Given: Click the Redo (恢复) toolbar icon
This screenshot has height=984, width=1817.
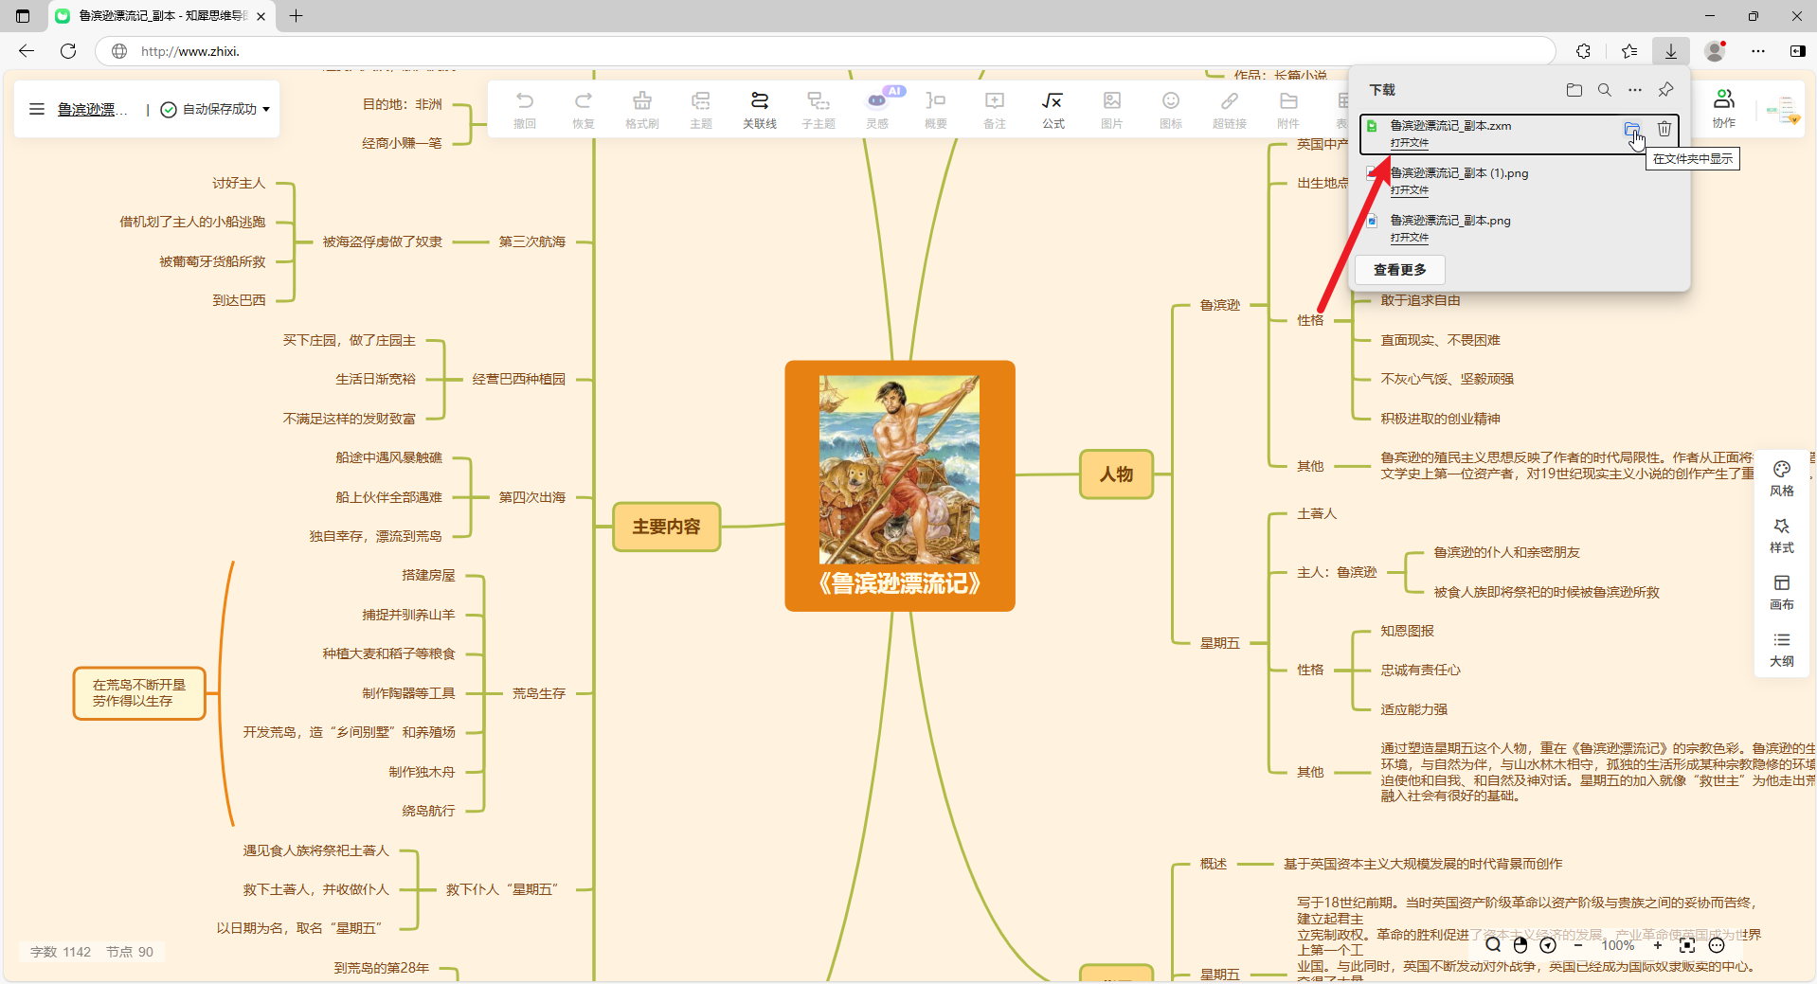Looking at the screenshot, I should coord(584,109).
